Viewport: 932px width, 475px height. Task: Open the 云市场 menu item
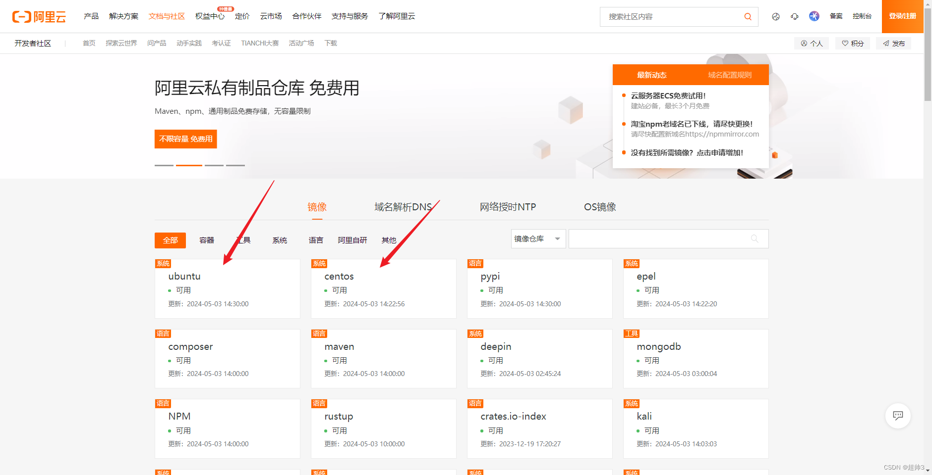(x=271, y=16)
